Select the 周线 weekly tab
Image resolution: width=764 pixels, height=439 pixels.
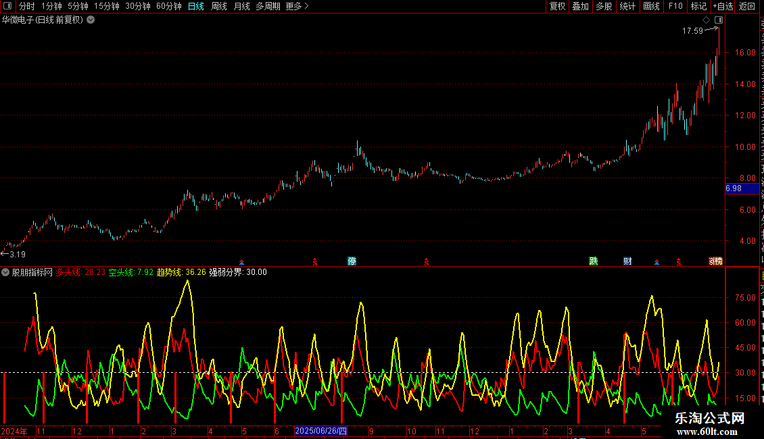click(219, 6)
